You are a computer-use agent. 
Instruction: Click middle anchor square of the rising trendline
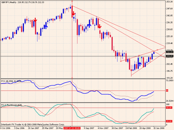(x=139, y=55)
